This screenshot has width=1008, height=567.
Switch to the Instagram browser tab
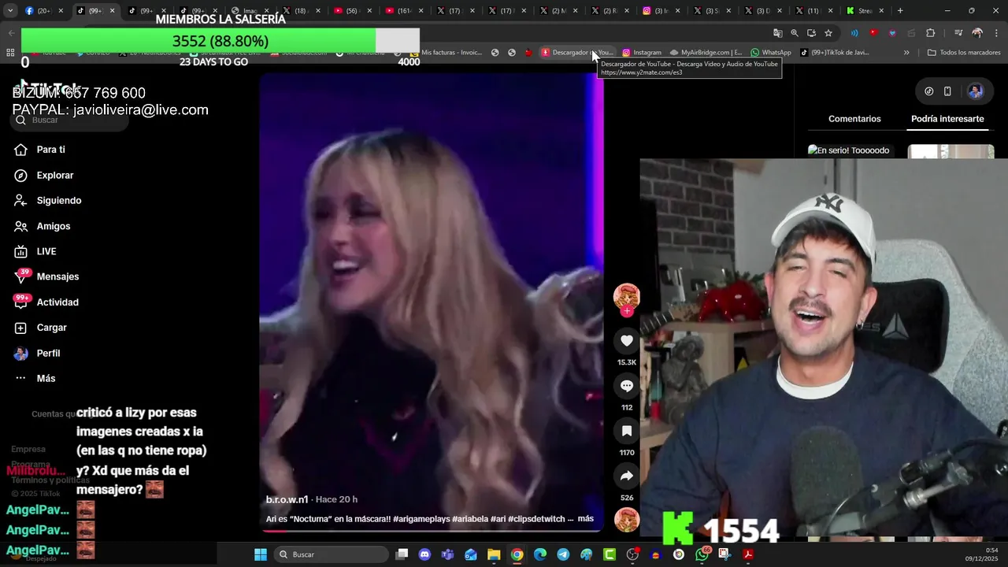660,11
